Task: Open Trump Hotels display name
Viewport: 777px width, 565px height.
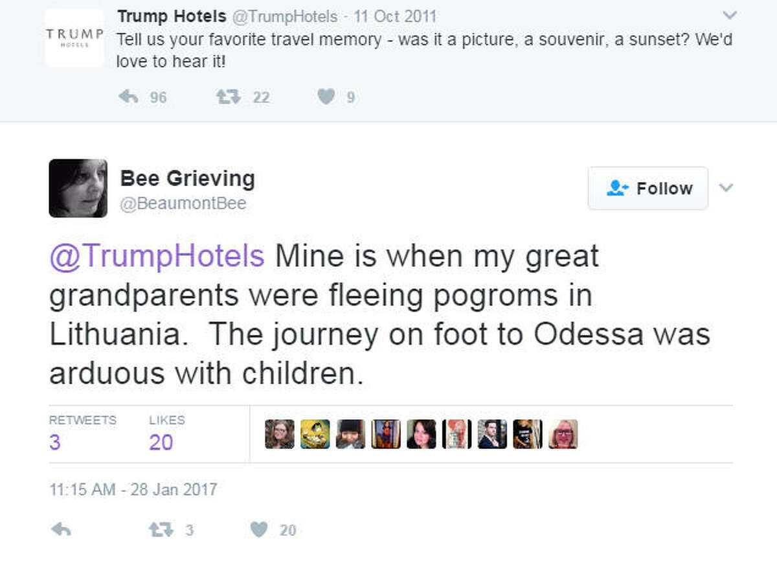Action: [x=172, y=16]
